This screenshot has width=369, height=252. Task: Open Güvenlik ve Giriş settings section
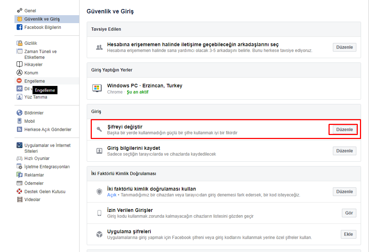[x=42, y=19]
